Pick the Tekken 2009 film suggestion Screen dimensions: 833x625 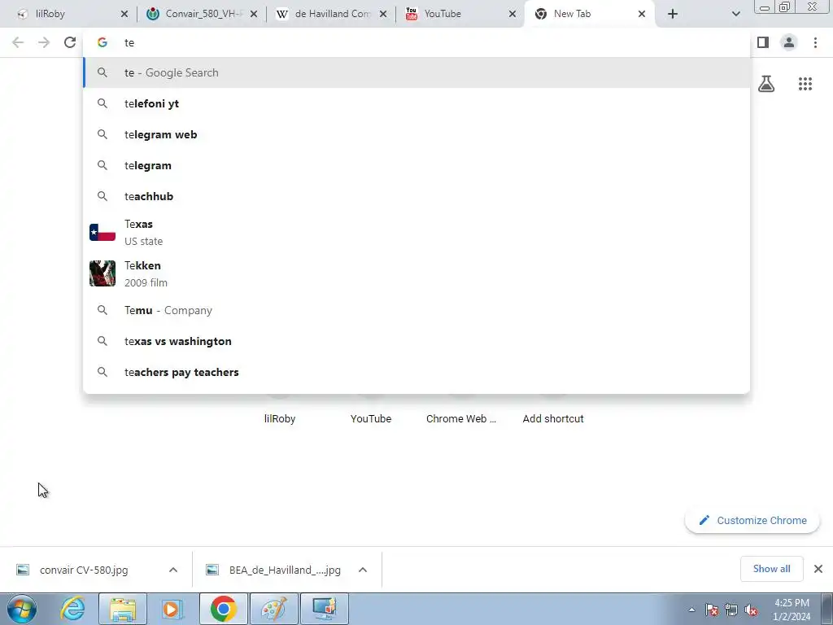pyautogui.click(x=416, y=273)
